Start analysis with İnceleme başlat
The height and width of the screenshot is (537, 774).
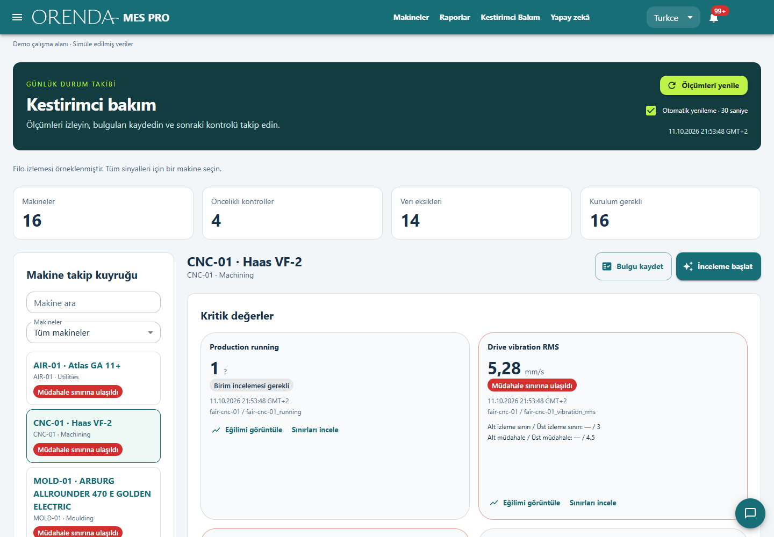719,266
